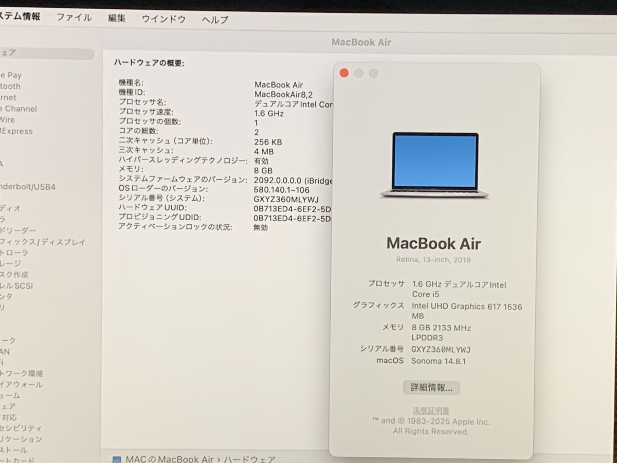Screen dimensions: 617x463
Task: Select the ファイアウォール sidebar item
Action: coord(22,384)
